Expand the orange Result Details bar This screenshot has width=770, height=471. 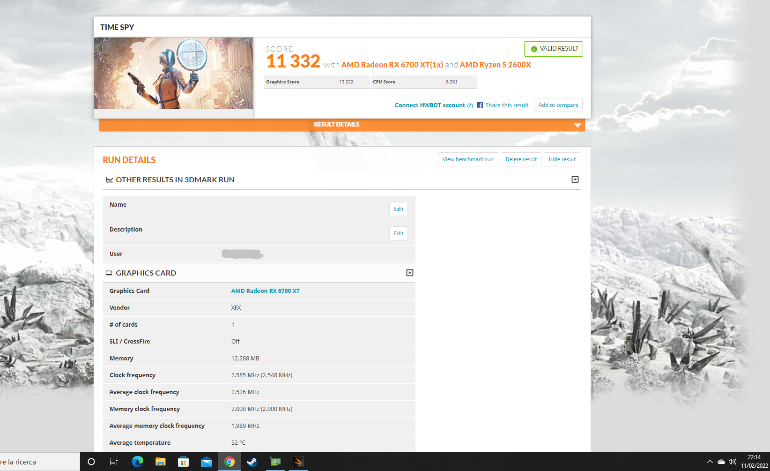[x=342, y=125]
